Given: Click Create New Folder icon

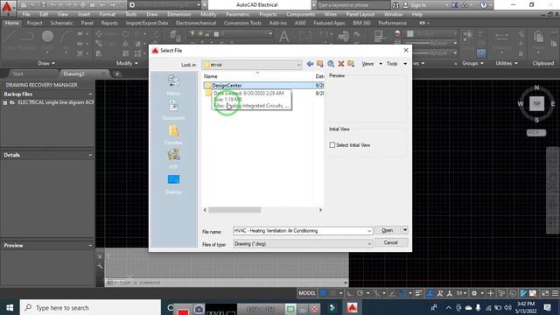Looking at the screenshot, I should 351,64.
